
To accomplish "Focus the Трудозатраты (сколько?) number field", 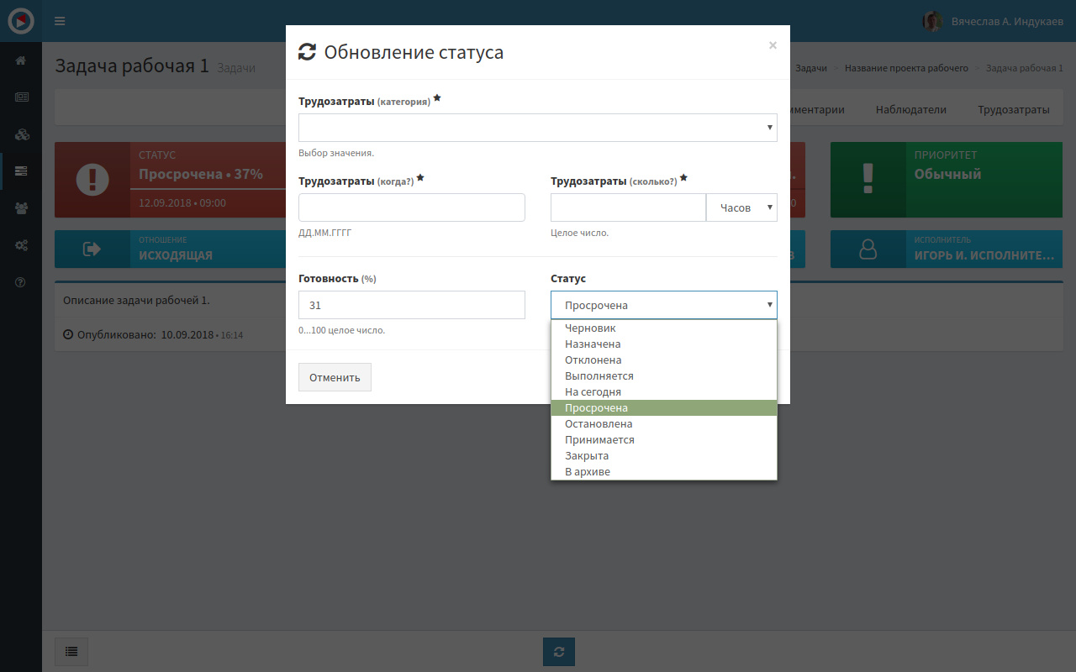I will (x=628, y=207).
